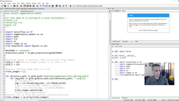Click line 18 import tensorflow as tf
Screen dimensions: 179x101
[19, 32]
